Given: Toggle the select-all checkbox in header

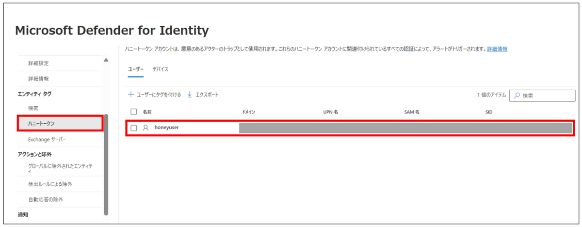Looking at the screenshot, I should tap(134, 112).
